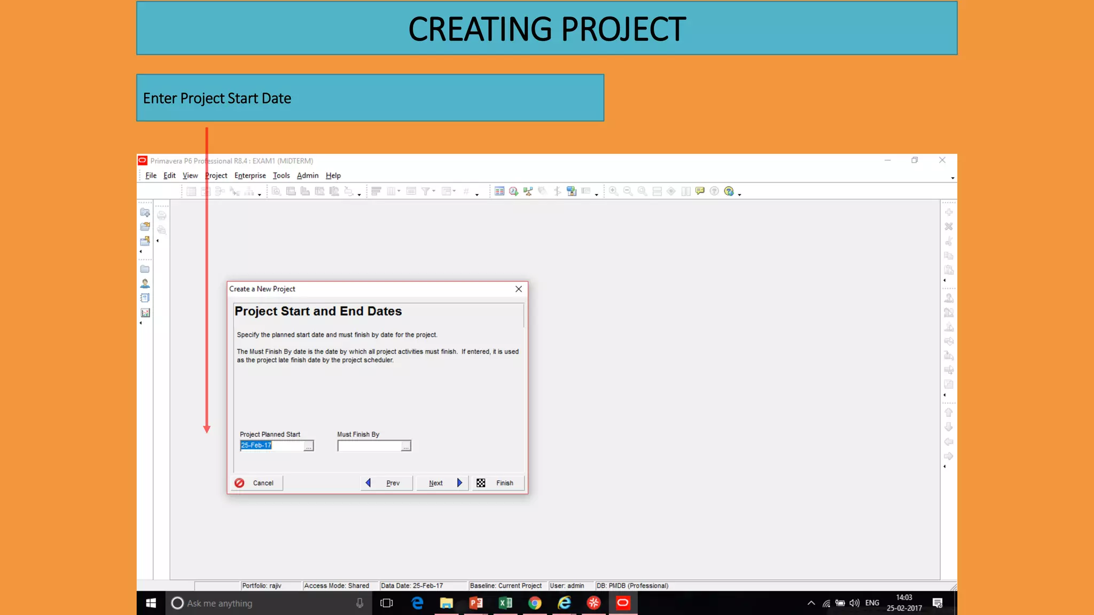
Task: Click the Project Planned Start date field
Action: click(x=271, y=446)
